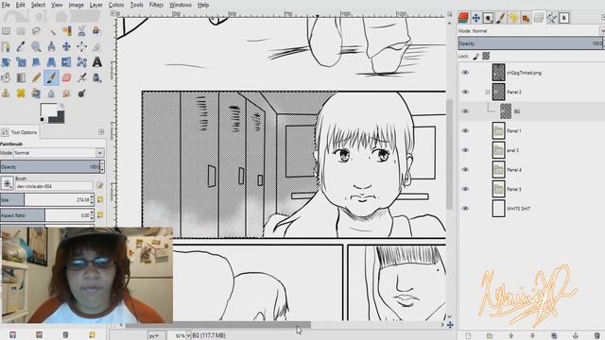
Task: Select the Zoom magnifier tool
Action: click(36, 46)
